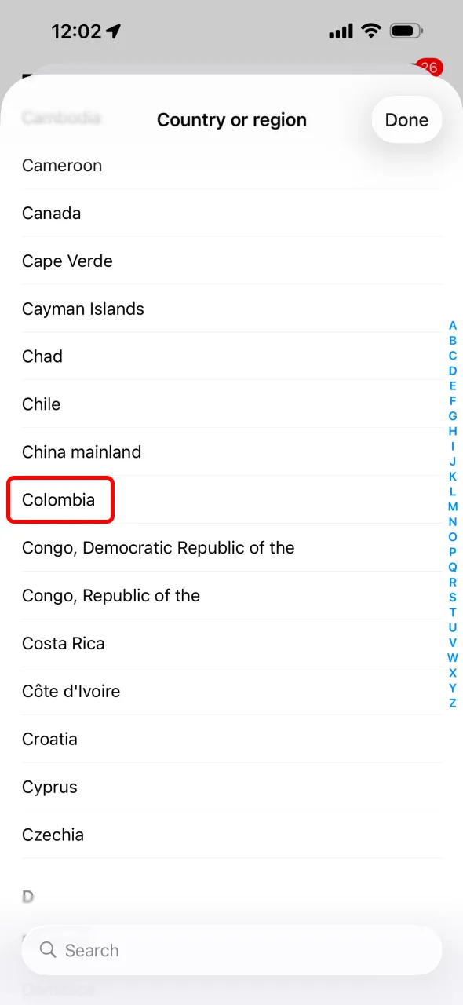463x1005 pixels.
Task: Select Canada from the list
Action: (x=51, y=213)
